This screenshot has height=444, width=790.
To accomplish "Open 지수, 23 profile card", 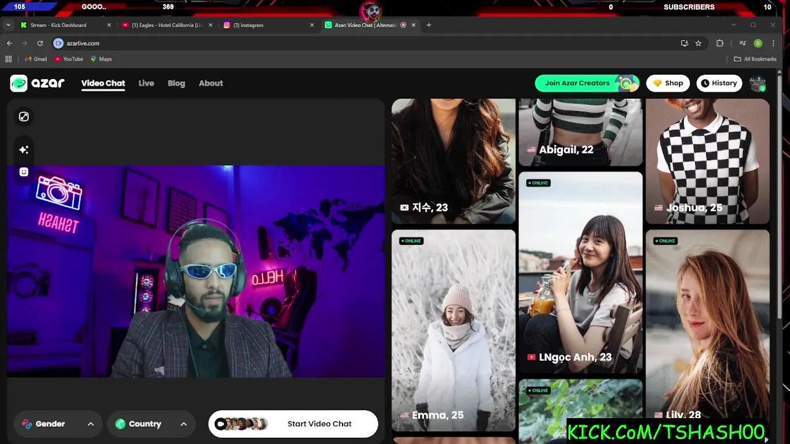I will 454,161.
